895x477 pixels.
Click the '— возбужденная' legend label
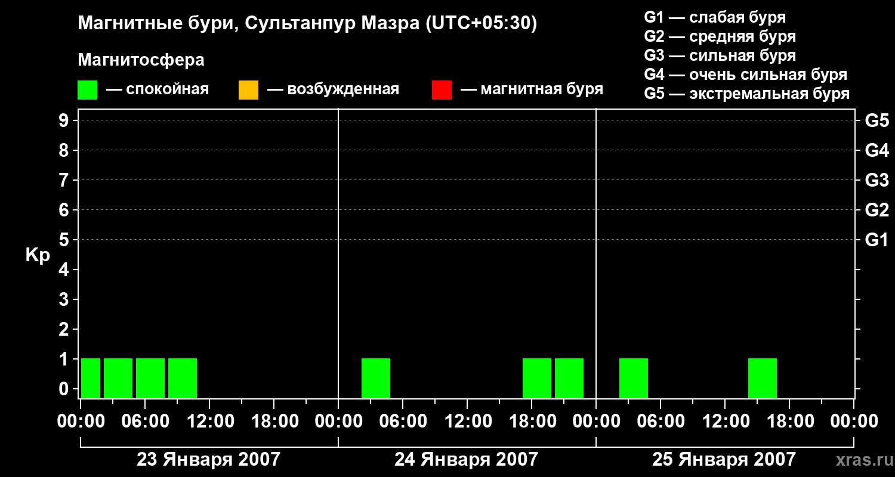333,89
